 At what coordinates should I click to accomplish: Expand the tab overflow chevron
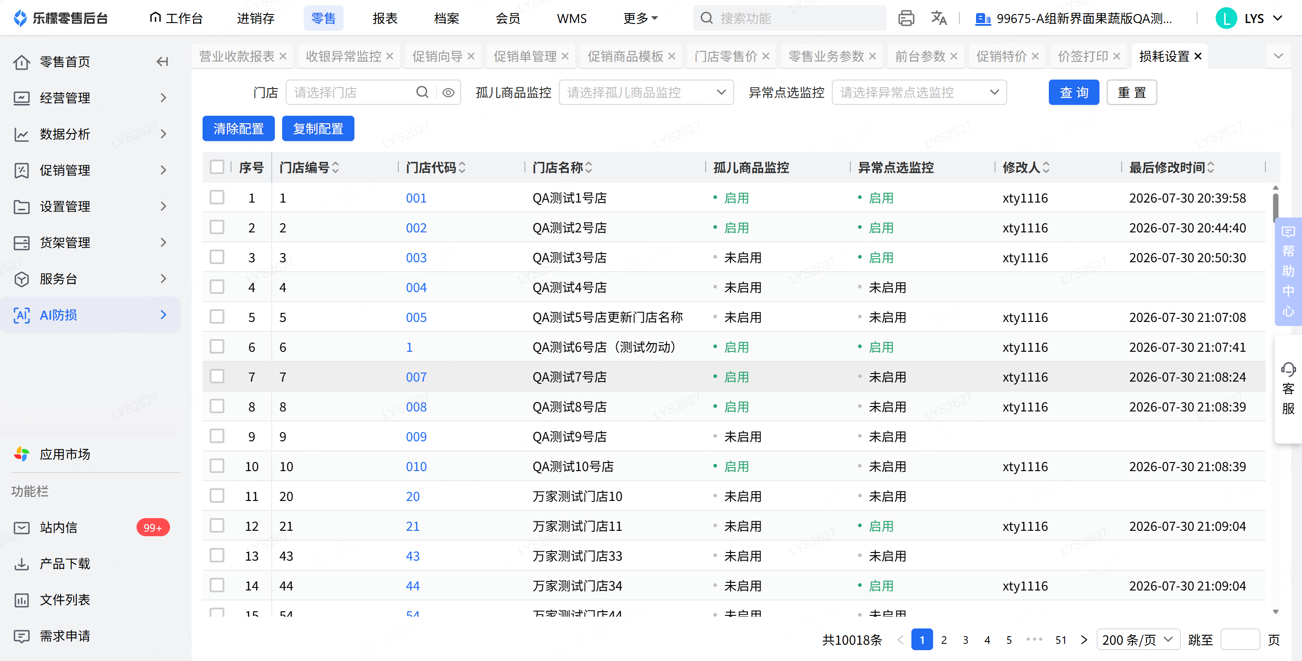click(1278, 56)
